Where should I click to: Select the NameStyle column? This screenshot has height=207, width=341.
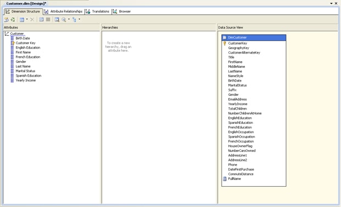point(235,76)
